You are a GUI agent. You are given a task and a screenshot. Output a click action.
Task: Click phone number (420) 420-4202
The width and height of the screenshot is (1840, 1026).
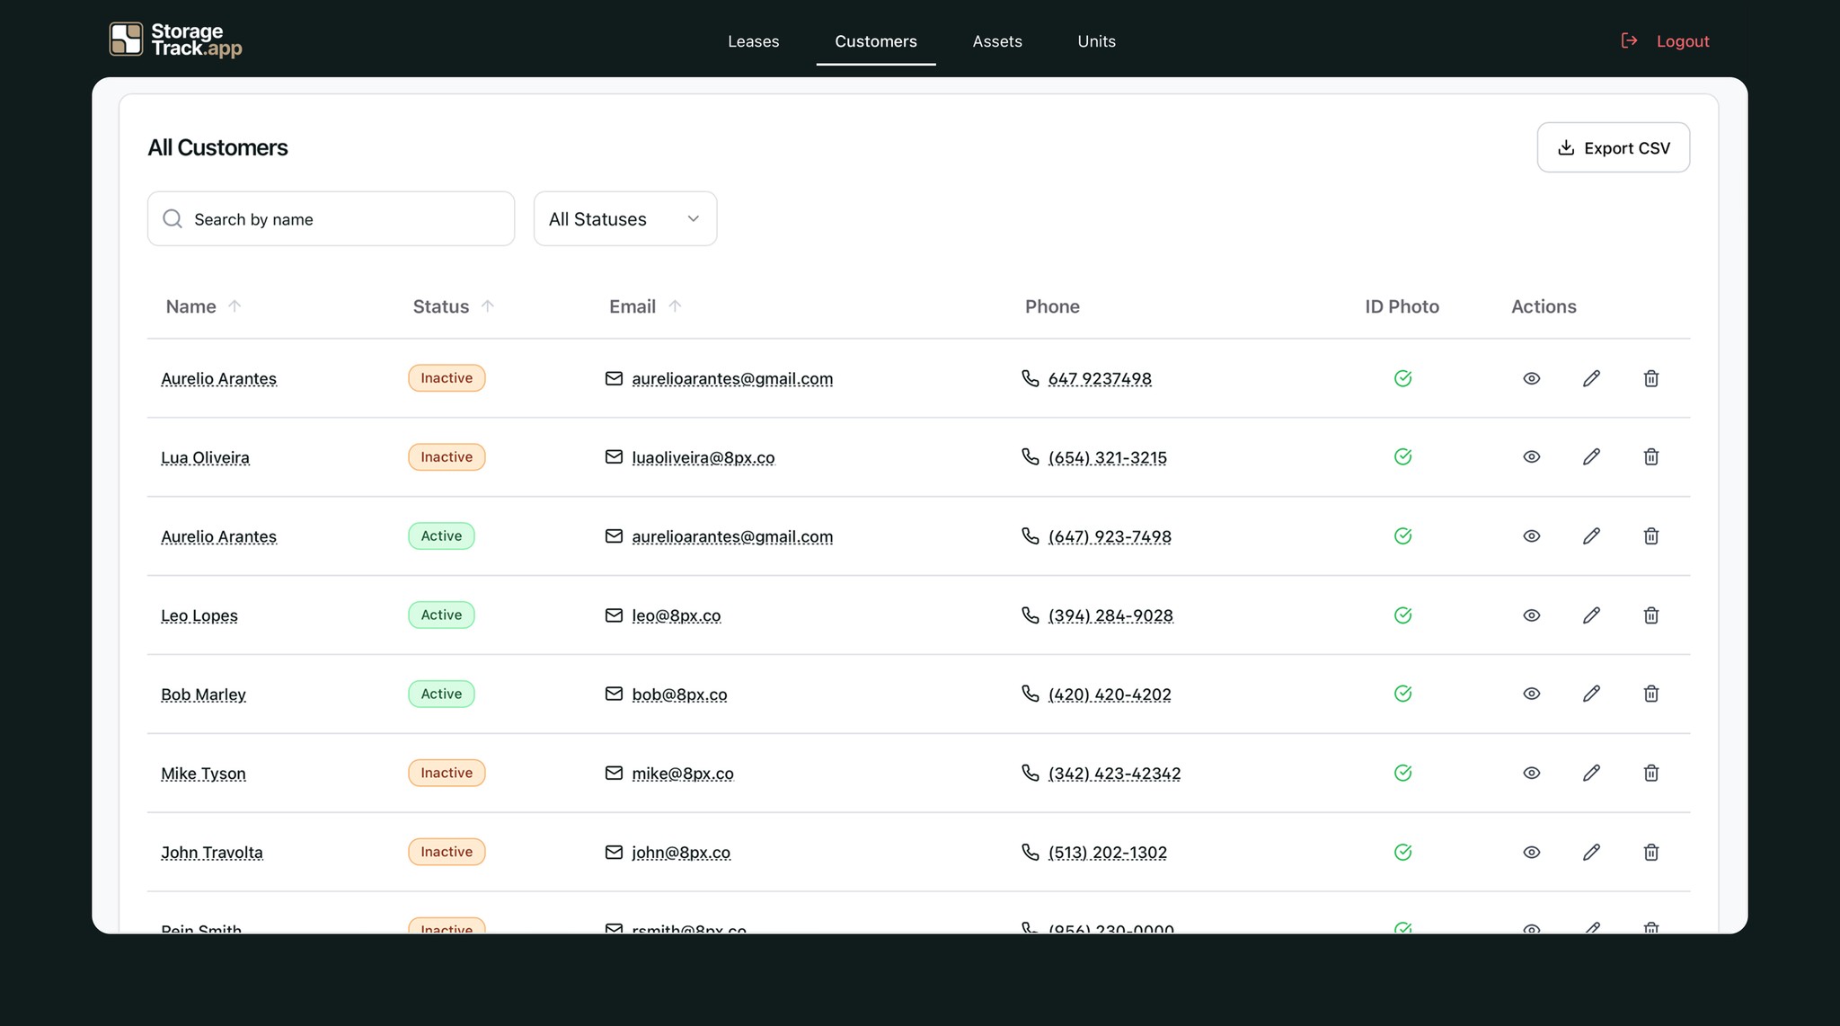click(x=1110, y=694)
